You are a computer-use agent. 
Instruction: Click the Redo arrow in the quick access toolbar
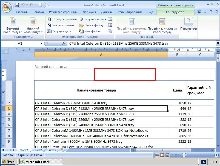pos(32,5)
